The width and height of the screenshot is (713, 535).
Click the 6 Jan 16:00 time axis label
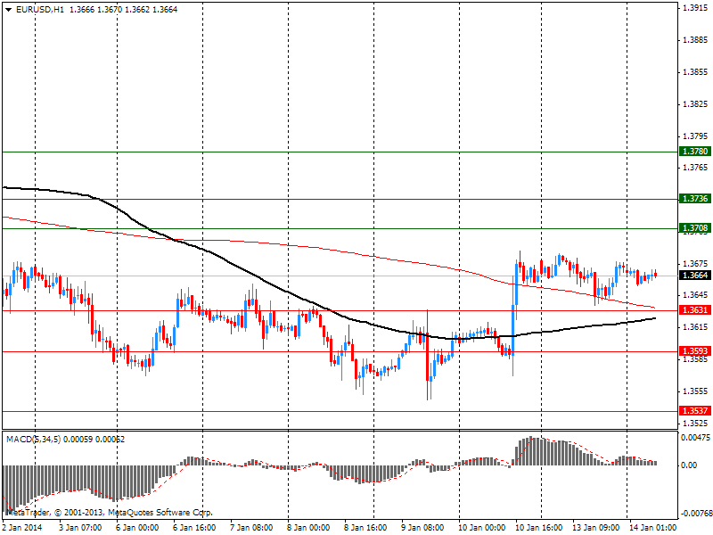click(196, 527)
